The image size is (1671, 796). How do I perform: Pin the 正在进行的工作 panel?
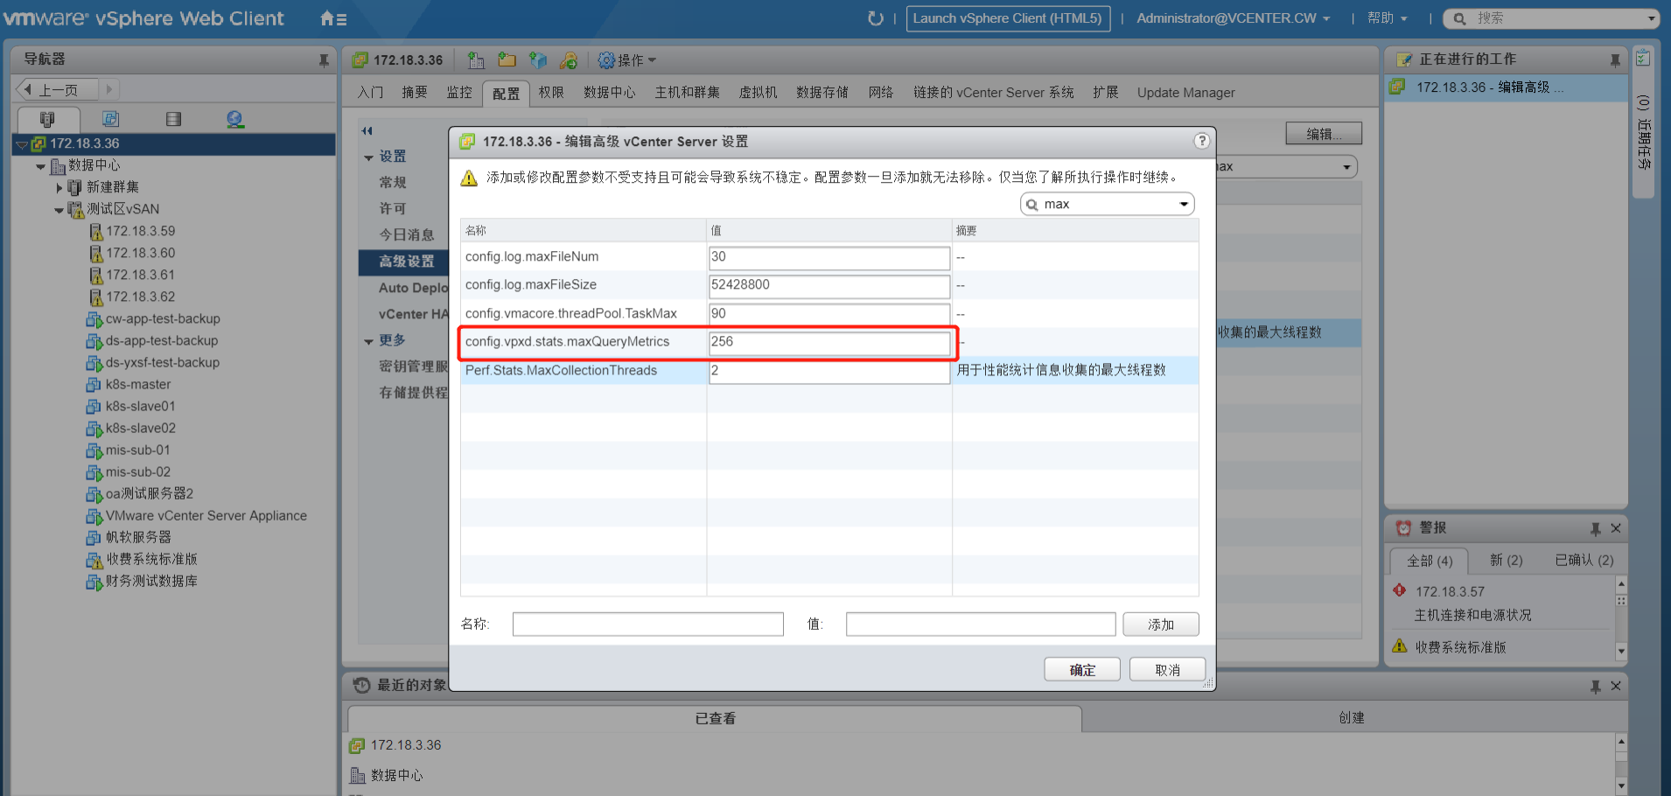(x=1615, y=59)
